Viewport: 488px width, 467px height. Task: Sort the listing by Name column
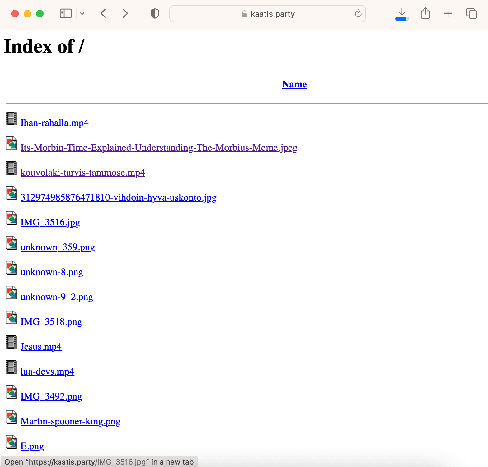click(294, 84)
